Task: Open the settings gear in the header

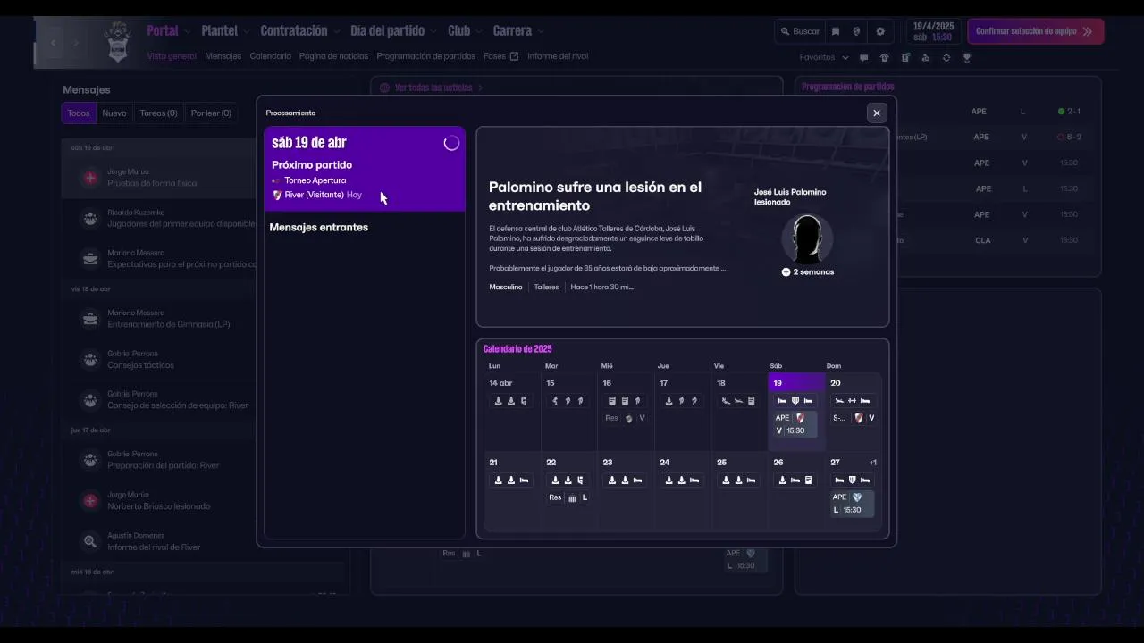Action: point(880,31)
